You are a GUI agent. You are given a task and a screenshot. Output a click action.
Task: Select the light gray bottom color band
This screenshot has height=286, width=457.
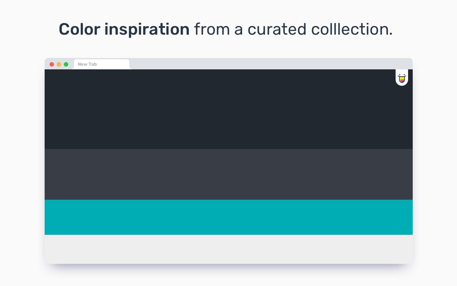[228, 249]
